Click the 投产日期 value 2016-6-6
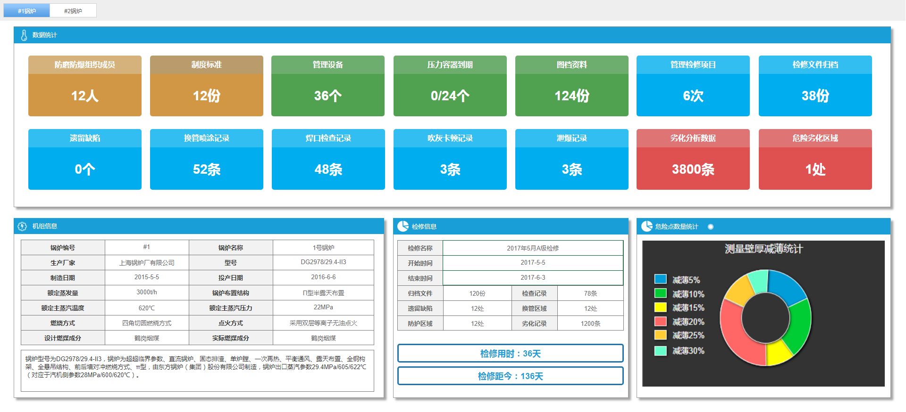This screenshot has width=906, height=412. [323, 277]
